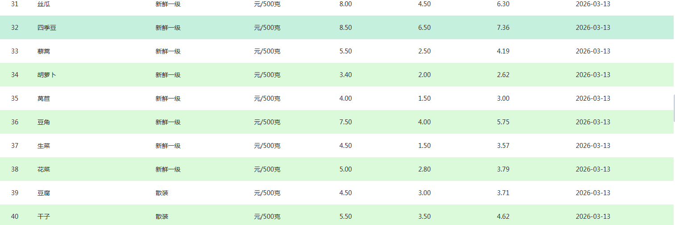Click the 新鲜一级 grade in 丝瓜 row

tap(168, 4)
